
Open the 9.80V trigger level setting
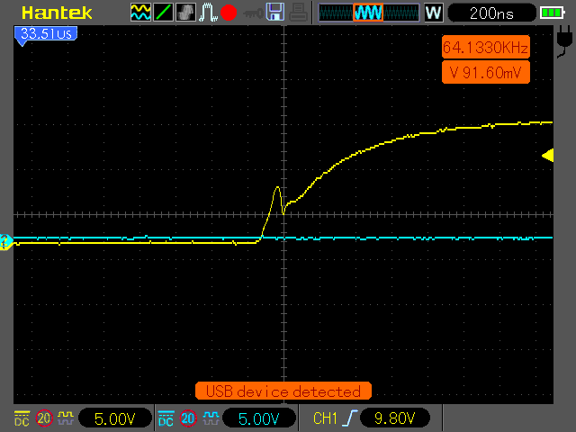(x=394, y=418)
